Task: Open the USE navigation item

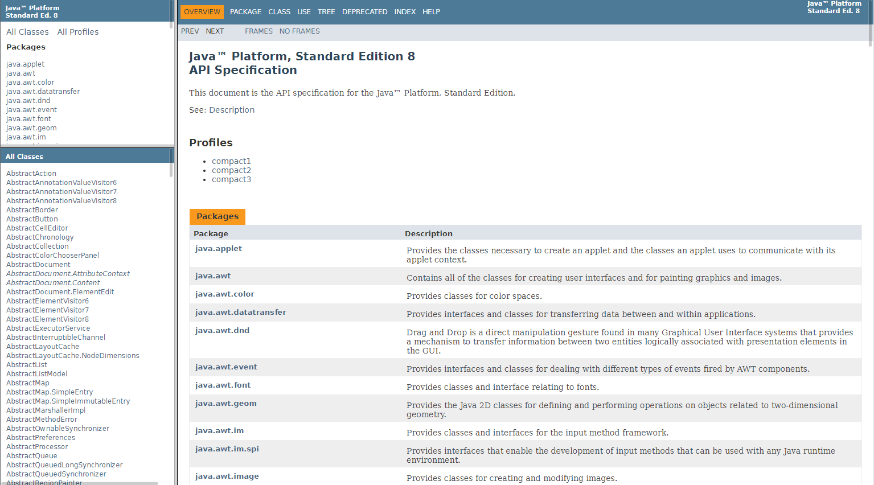Action: pyautogui.click(x=304, y=12)
